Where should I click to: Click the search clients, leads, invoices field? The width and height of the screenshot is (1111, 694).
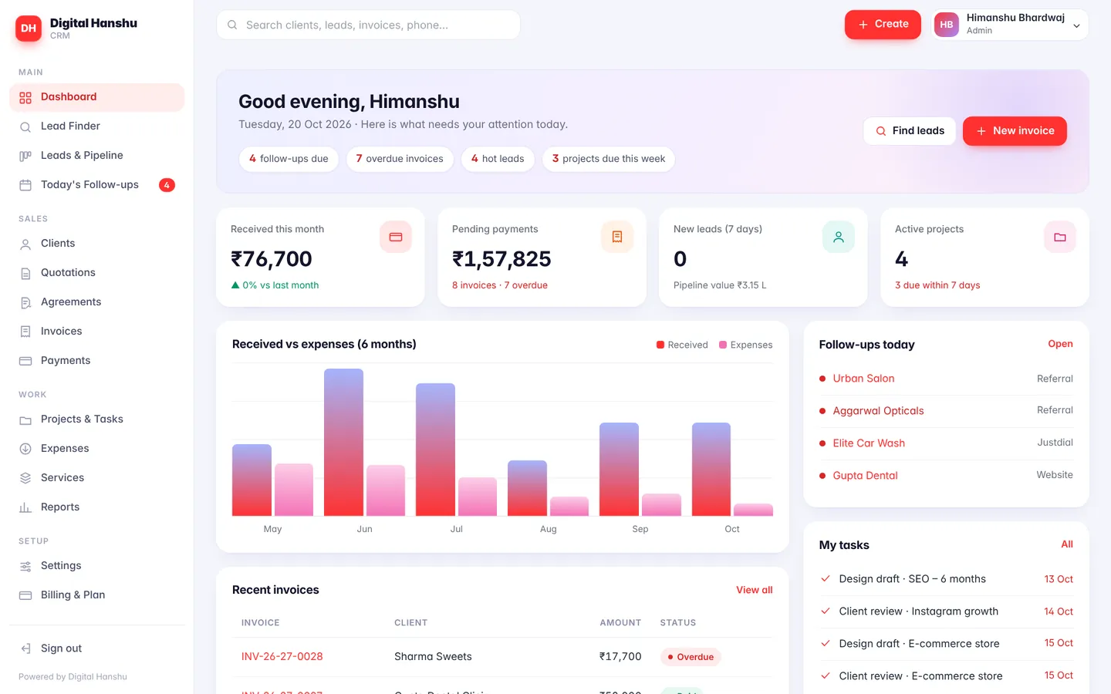click(x=368, y=25)
